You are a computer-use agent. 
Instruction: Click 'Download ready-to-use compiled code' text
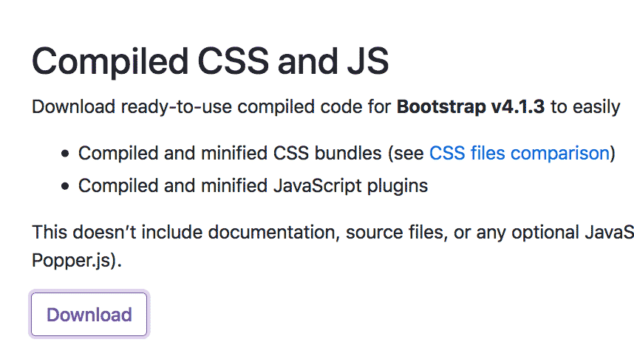[197, 106]
